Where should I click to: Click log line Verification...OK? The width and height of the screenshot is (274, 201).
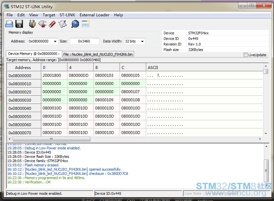(29, 182)
